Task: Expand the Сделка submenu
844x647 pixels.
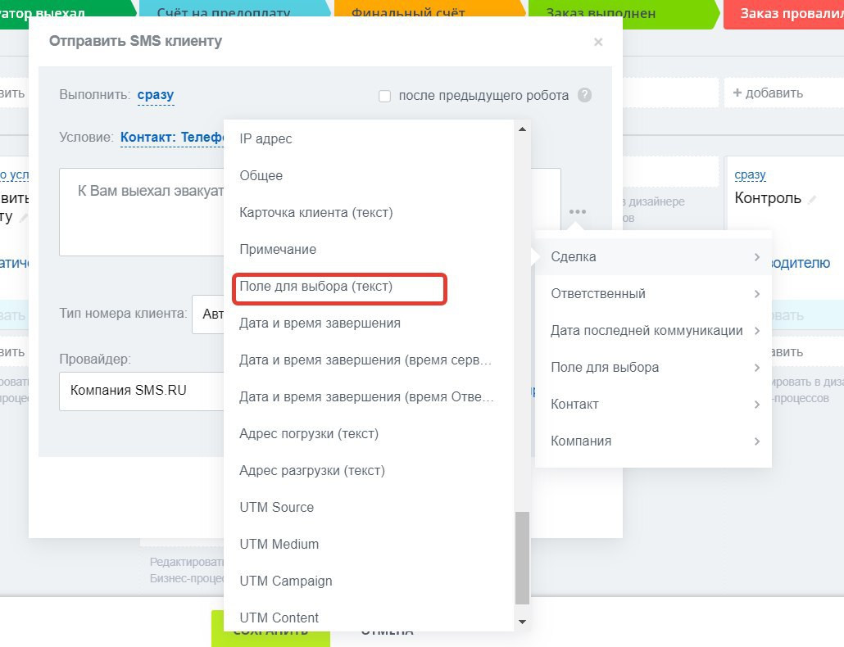Action: click(x=653, y=256)
